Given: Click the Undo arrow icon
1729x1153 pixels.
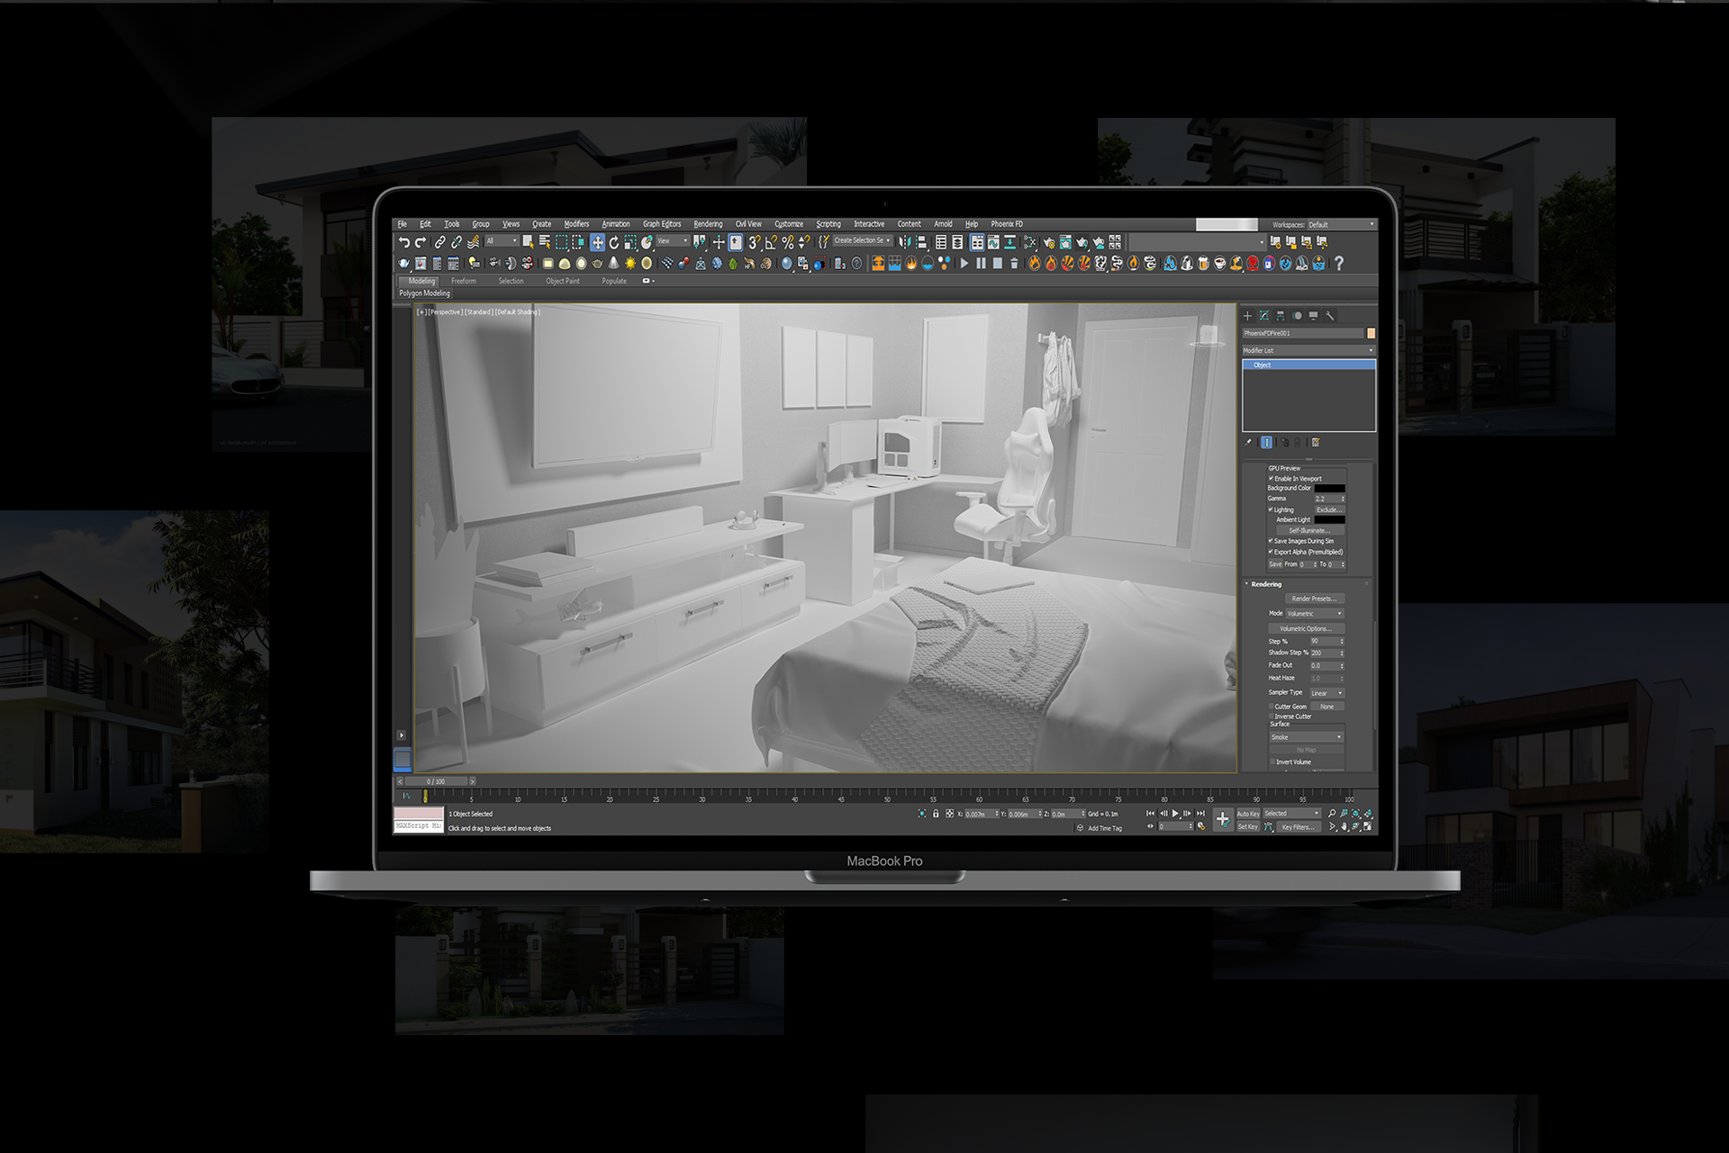Looking at the screenshot, I should tap(404, 242).
